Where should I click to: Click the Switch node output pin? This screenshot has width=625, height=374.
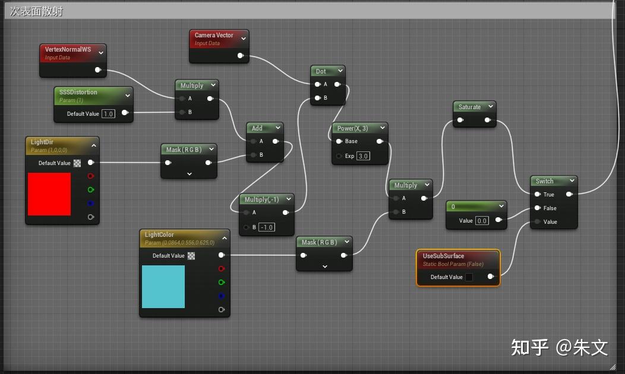pyautogui.click(x=569, y=194)
